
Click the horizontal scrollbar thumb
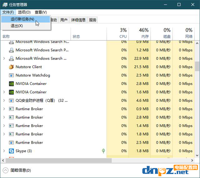[59, 161]
